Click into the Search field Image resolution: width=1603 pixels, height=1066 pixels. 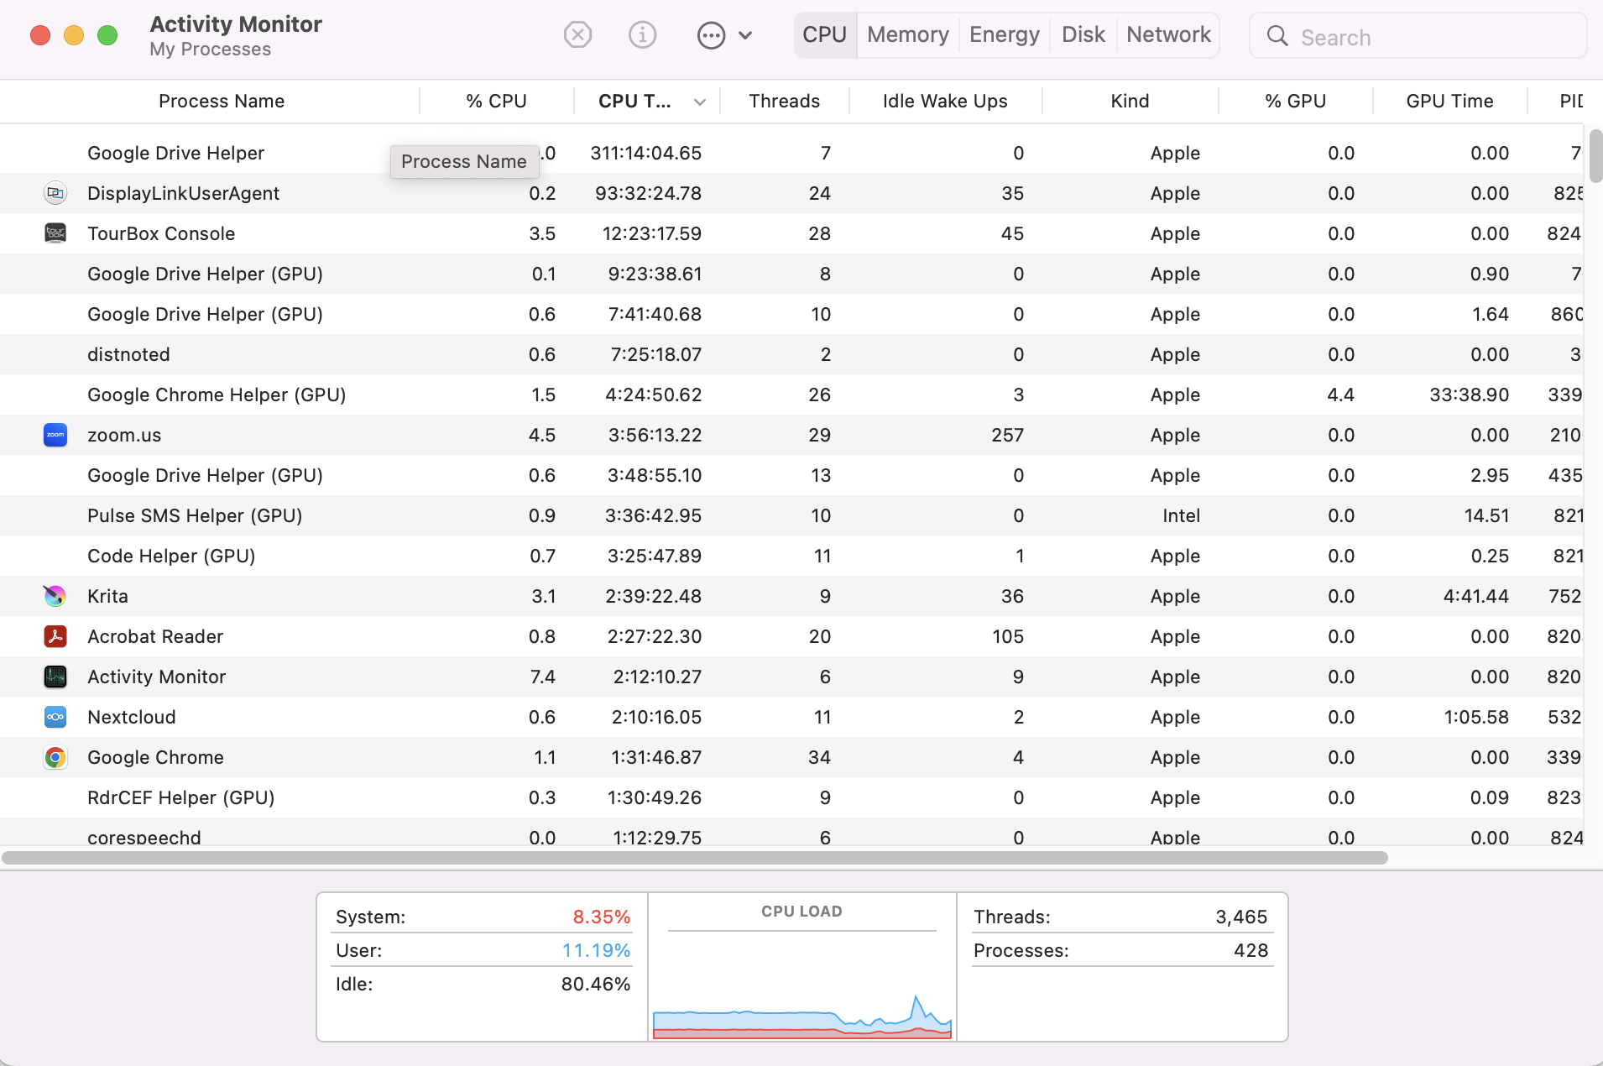coord(1418,36)
